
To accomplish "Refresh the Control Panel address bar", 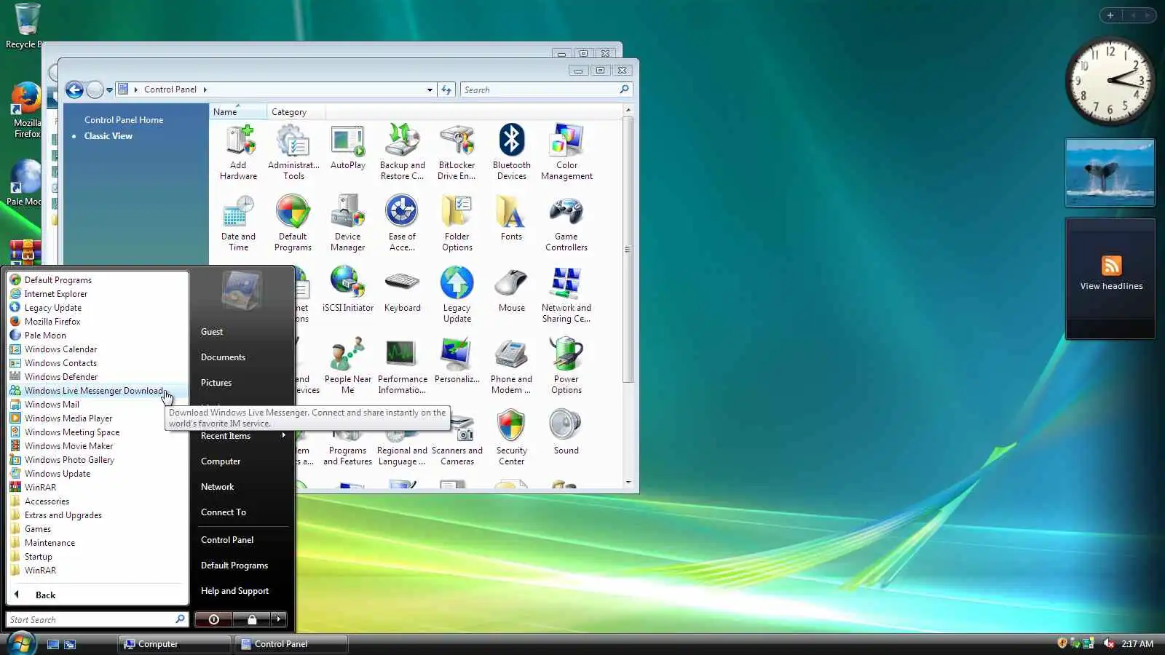I will click(447, 90).
